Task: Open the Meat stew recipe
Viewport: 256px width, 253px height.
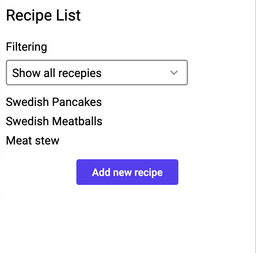Action: pyautogui.click(x=33, y=141)
